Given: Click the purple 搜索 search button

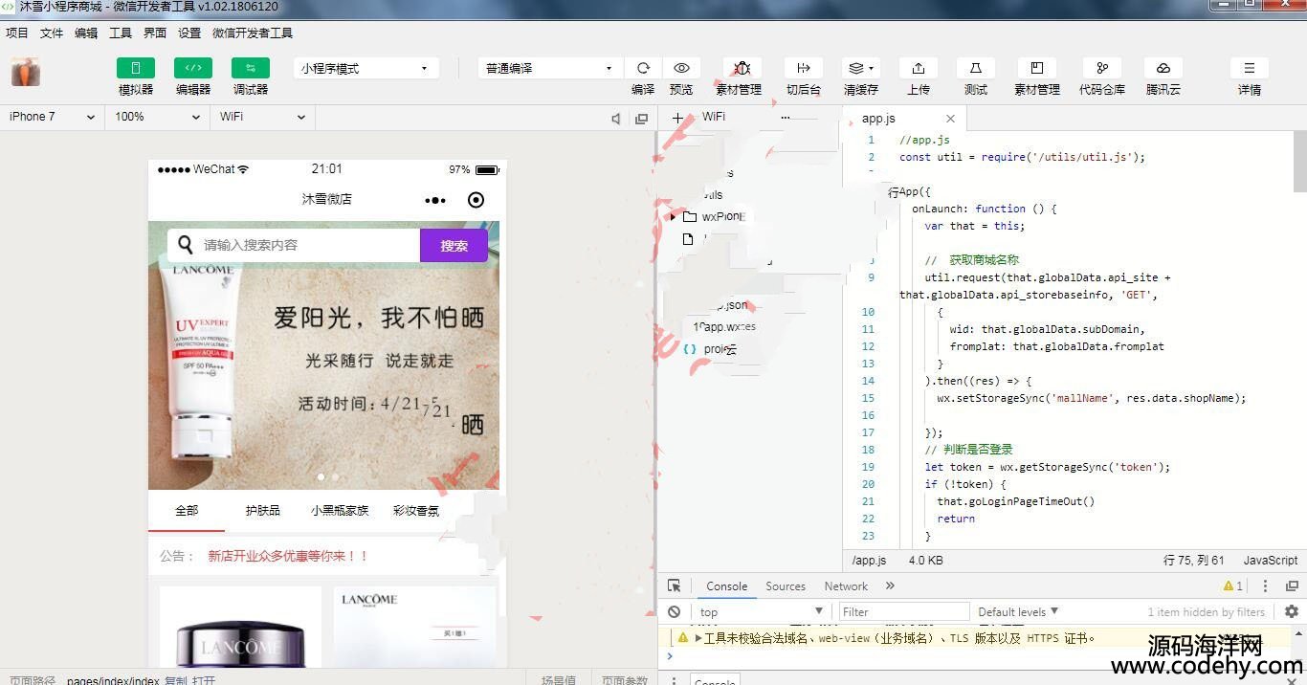Looking at the screenshot, I should [x=454, y=246].
